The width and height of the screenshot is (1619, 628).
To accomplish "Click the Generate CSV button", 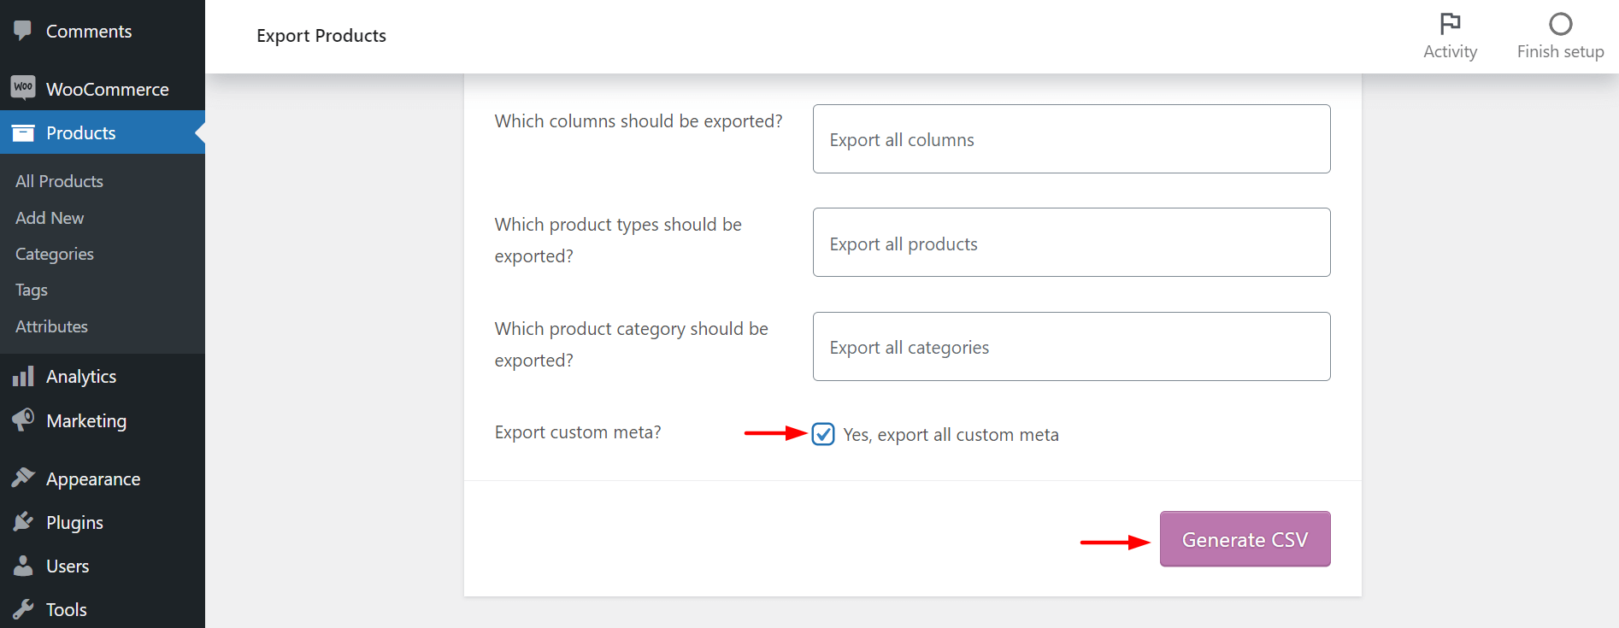I will [1245, 539].
